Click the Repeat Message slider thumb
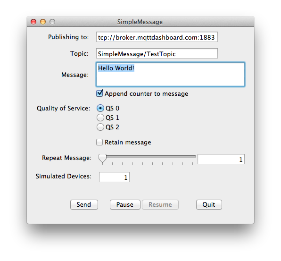Image resolution: width=281 pixels, height=261 pixels. [x=102, y=158]
